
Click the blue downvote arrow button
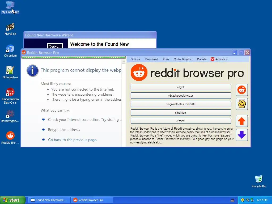tap(242, 135)
